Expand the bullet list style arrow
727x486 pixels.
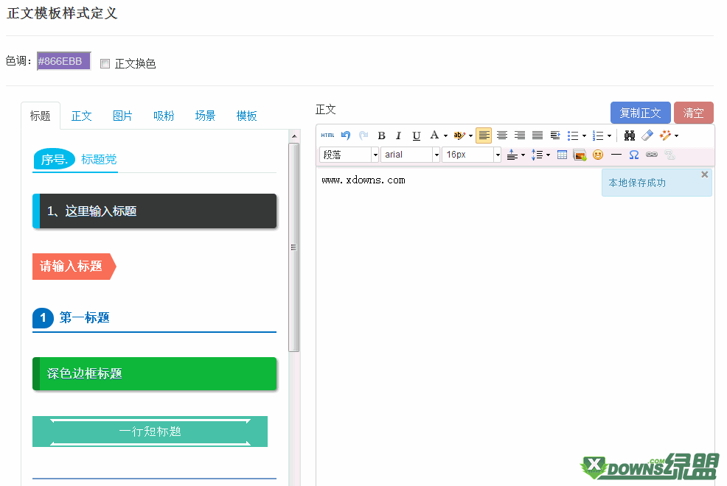tap(584, 136)
